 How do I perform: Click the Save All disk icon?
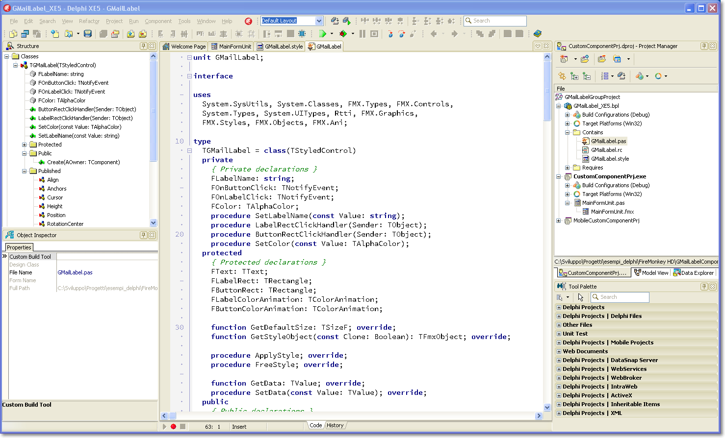pos(88,34)
